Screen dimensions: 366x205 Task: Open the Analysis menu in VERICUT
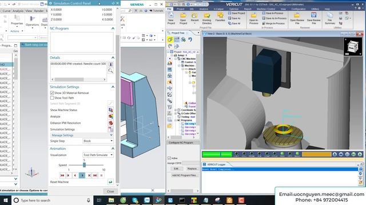pyautogui.click(x=204, y=9)
